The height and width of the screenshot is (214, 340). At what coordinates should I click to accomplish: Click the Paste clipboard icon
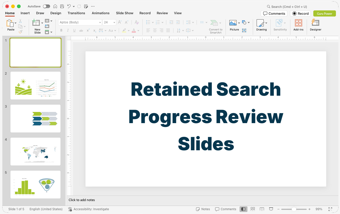[x=10, y=23]
